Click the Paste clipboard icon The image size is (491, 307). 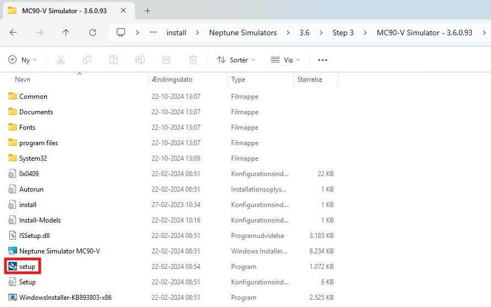pos(114,60)
